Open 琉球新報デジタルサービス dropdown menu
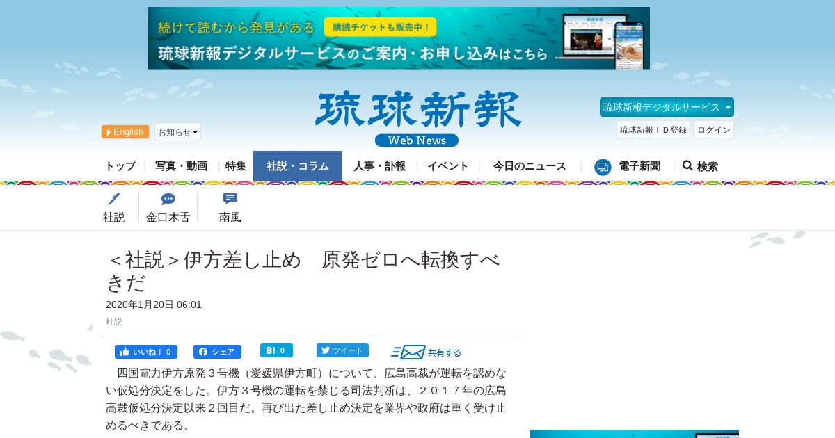The image size is (835, 438). point(667,107)
